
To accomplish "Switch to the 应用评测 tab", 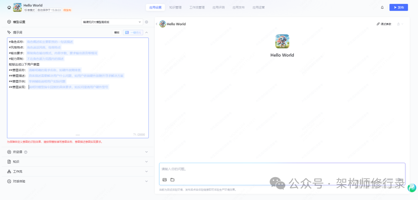I will [218, 7].
